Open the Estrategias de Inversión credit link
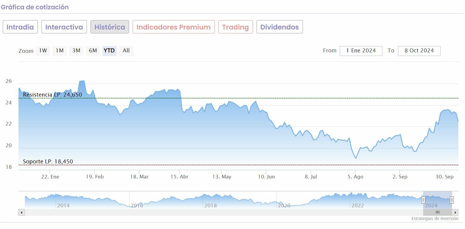 435,219
